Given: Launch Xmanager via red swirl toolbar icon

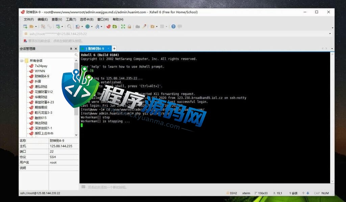Looking at the screenshot, I should click(x=108, y=26).
